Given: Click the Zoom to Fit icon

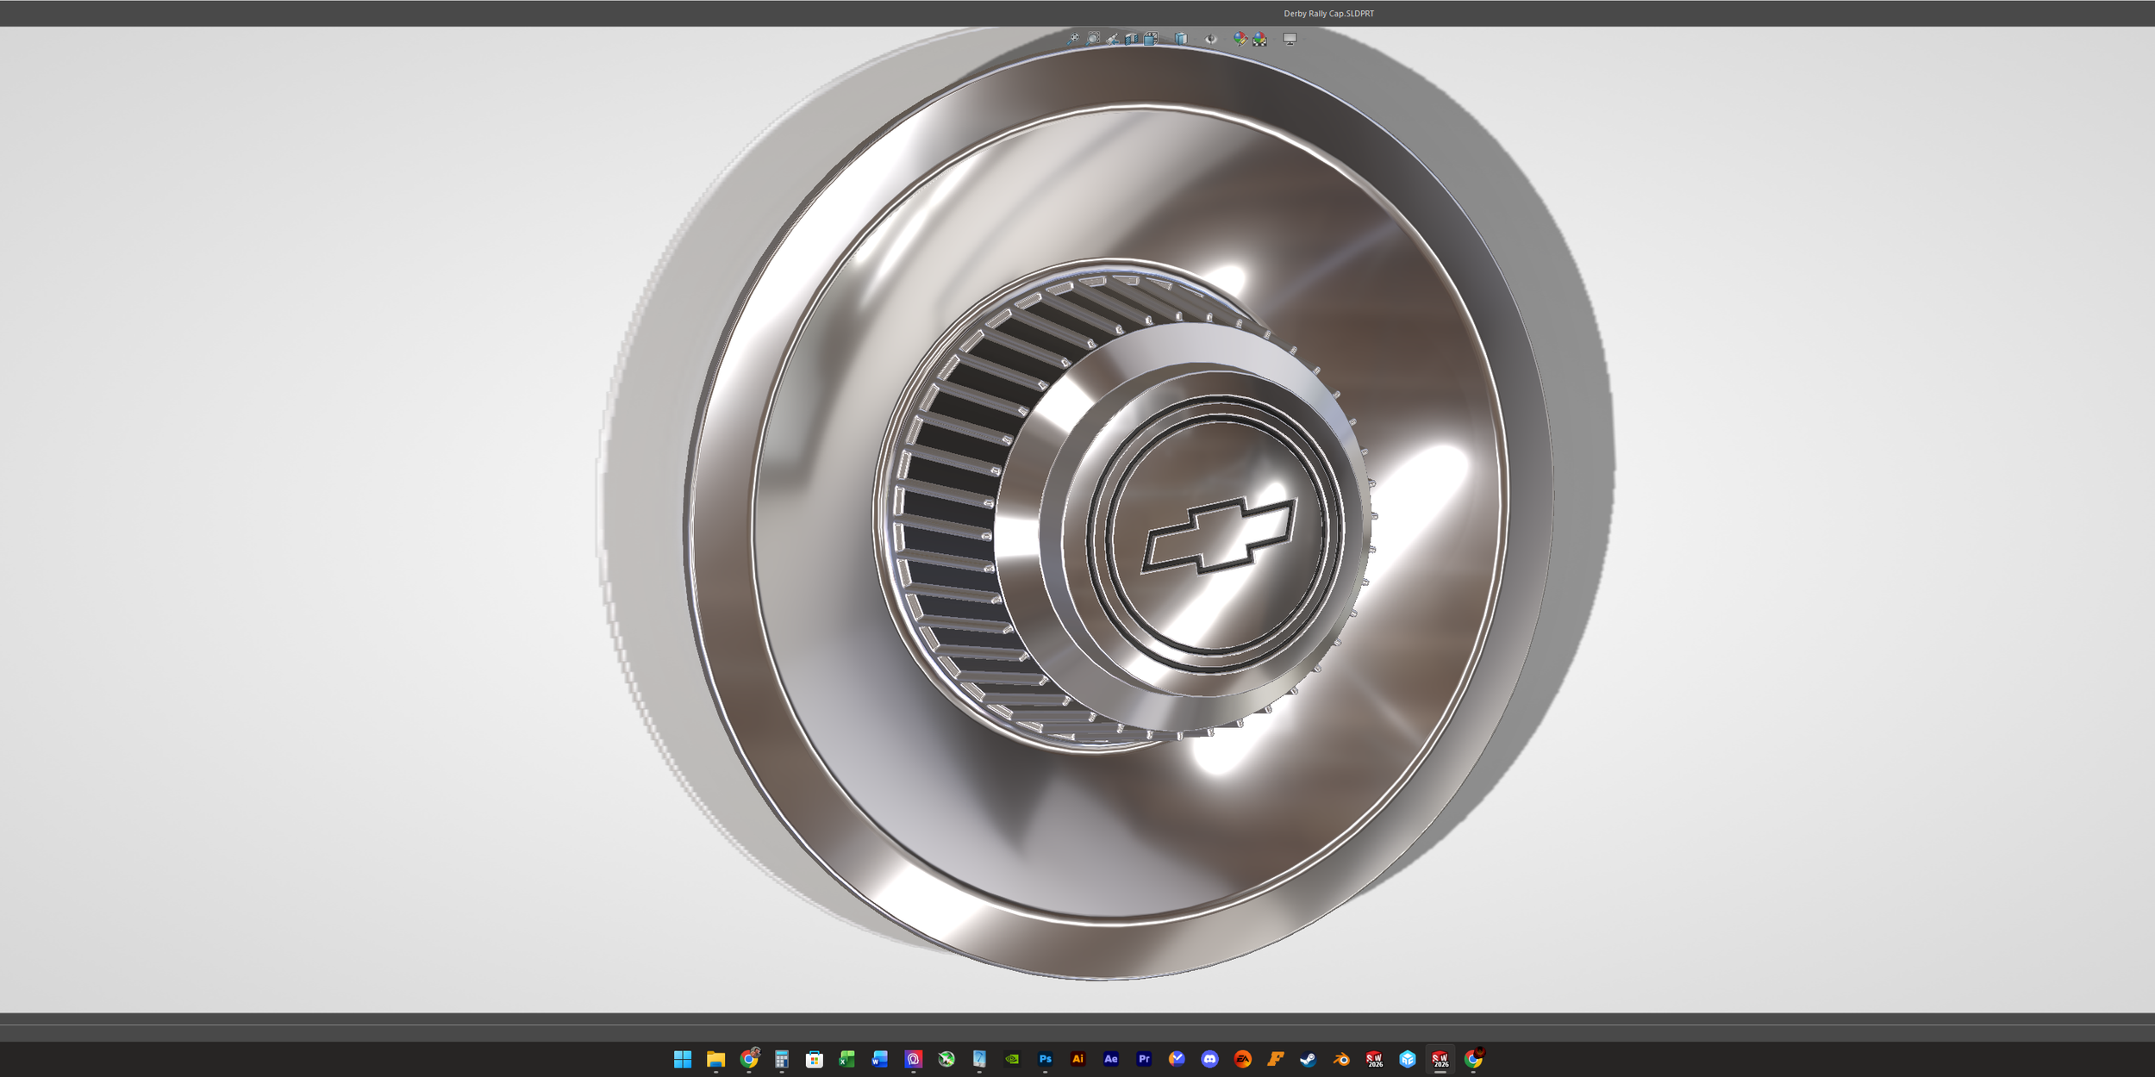Looking at the screenshot, I should [x=1073, y=39].
